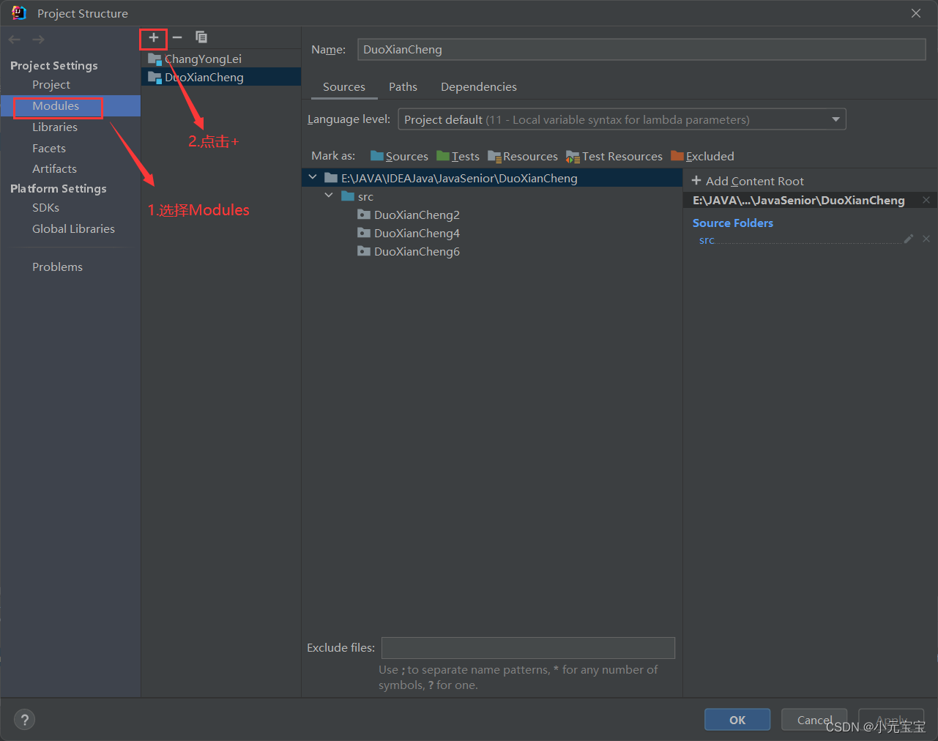Screen dimensions: 938x741
Task: Select DuoXianCheng2 tree row
Action: [x=492, y=215]
